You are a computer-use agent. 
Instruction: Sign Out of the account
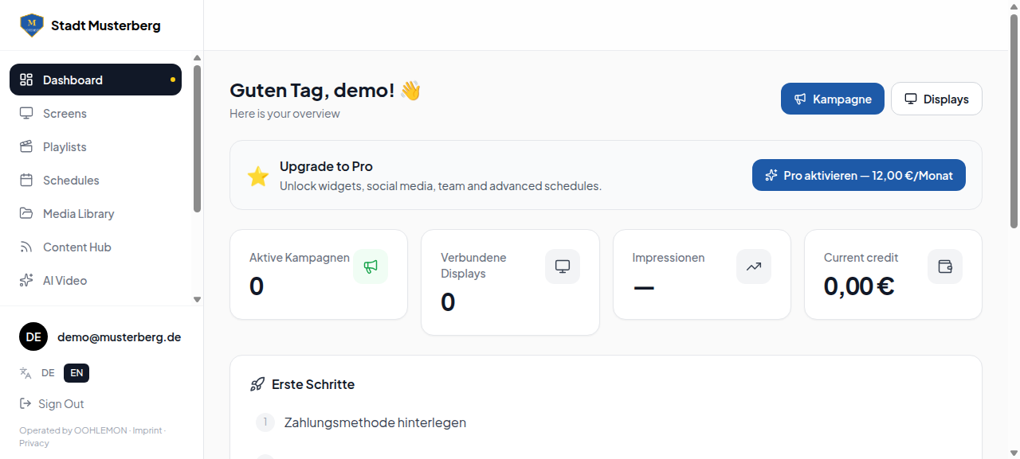pyautogui.click(x=52, y=403)
